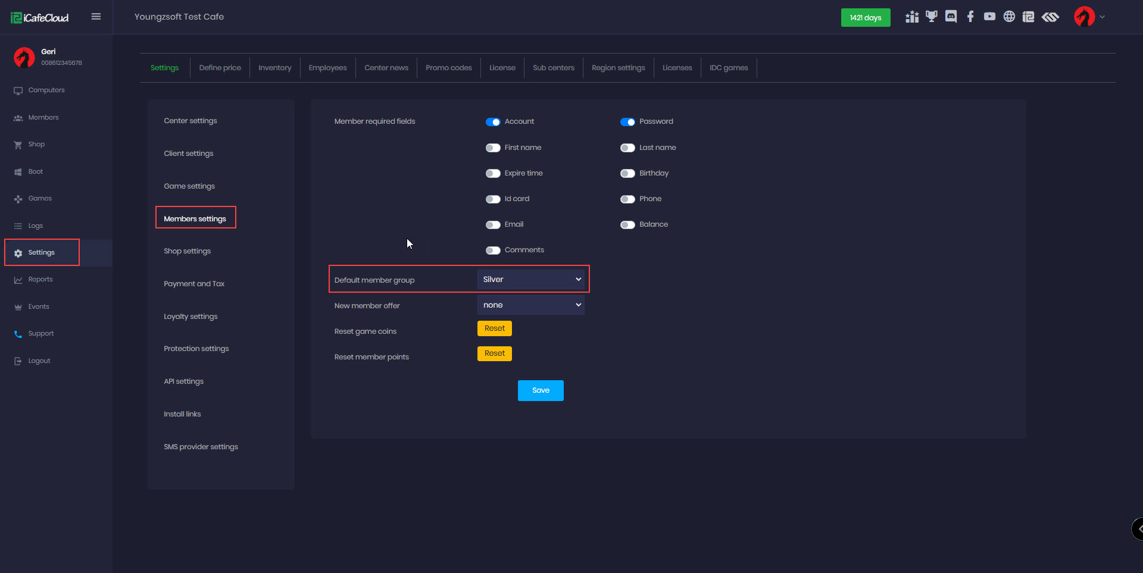Open the Facebook icon link
The width and height of the screenshot is (1143, 573).
(x=970, y=17)
